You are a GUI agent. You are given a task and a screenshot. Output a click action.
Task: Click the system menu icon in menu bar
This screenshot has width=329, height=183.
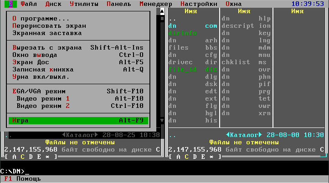[x=11, y=4]
